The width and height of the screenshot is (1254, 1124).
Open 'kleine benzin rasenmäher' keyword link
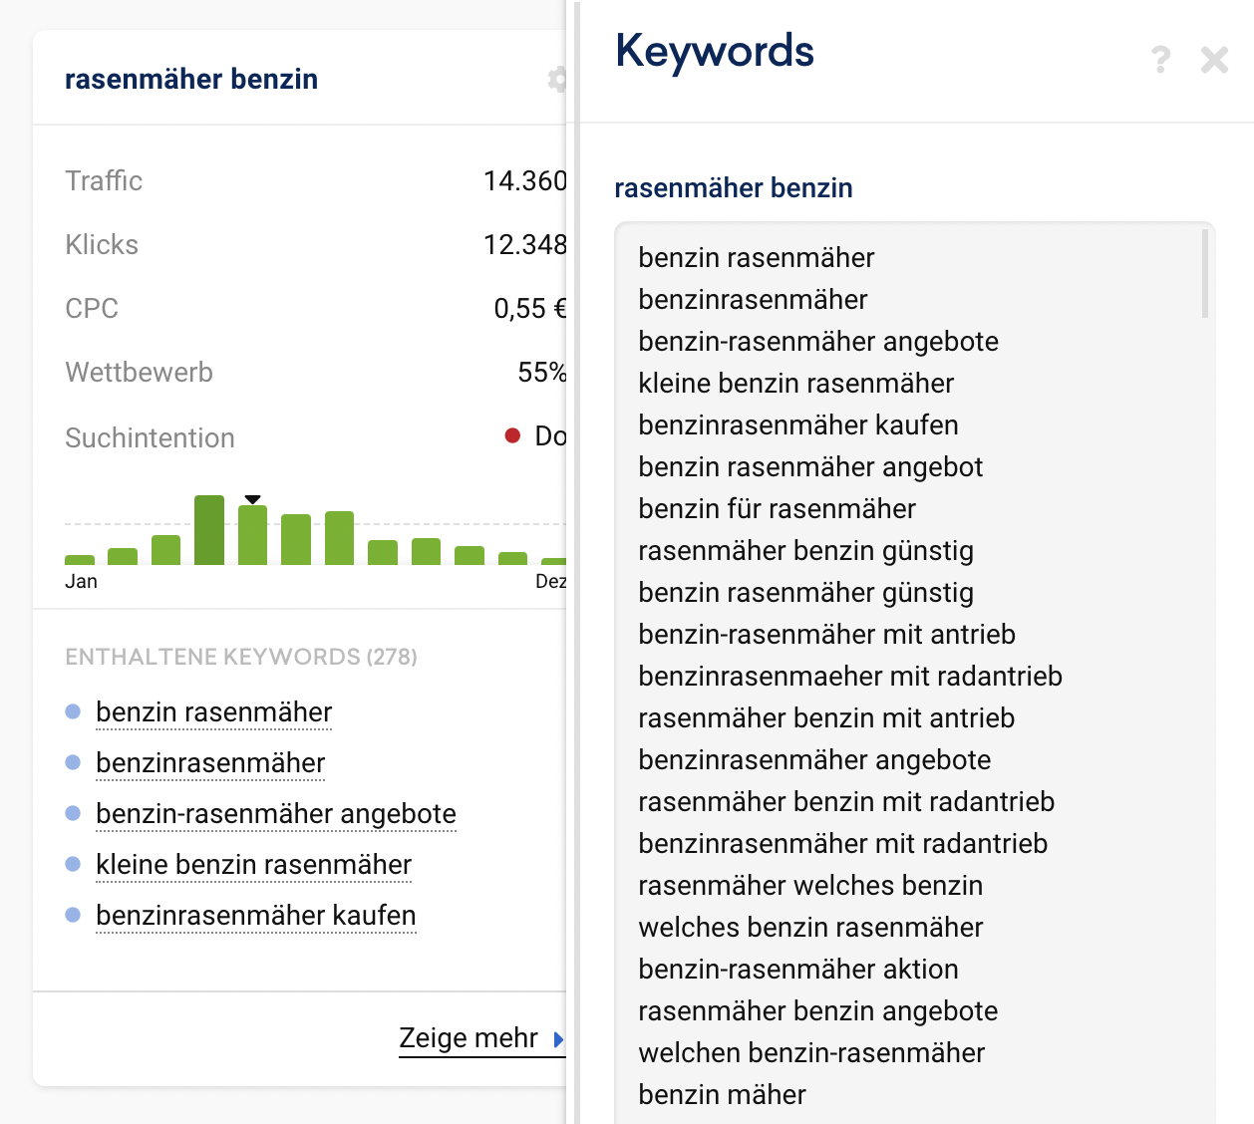pos(253,865)
